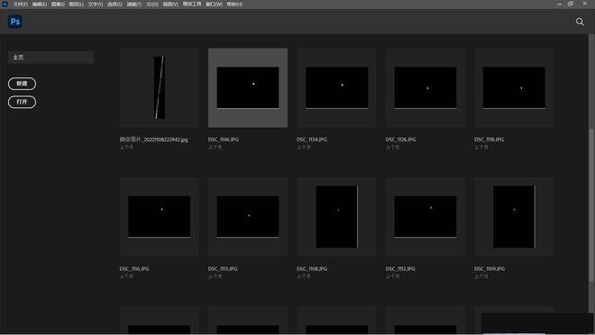Click the restore window icon
The width and height of the screenshot is (595, 335).
[x=571, y=4]
